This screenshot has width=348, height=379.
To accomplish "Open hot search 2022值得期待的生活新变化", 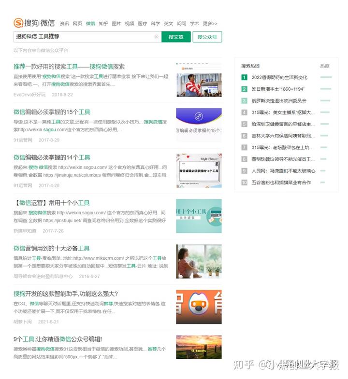I will [279, 77].
